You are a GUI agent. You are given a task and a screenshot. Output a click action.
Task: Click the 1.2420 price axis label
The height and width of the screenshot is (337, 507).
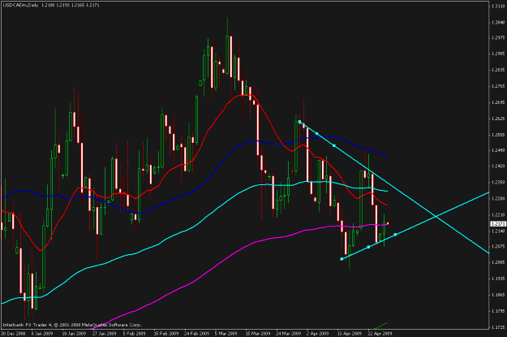point(498,166)
